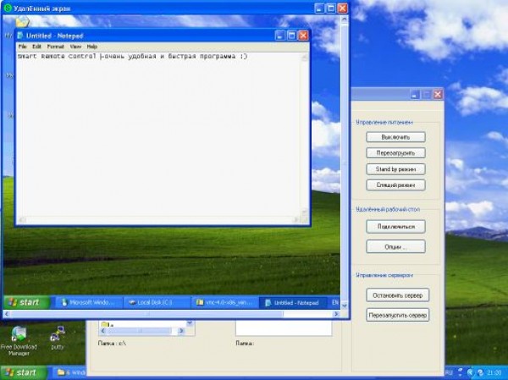This screenshot has width=508, height=380.
Task: Click the down arrow of remote screen vertical scrollbar
Action: pos(344,306)
